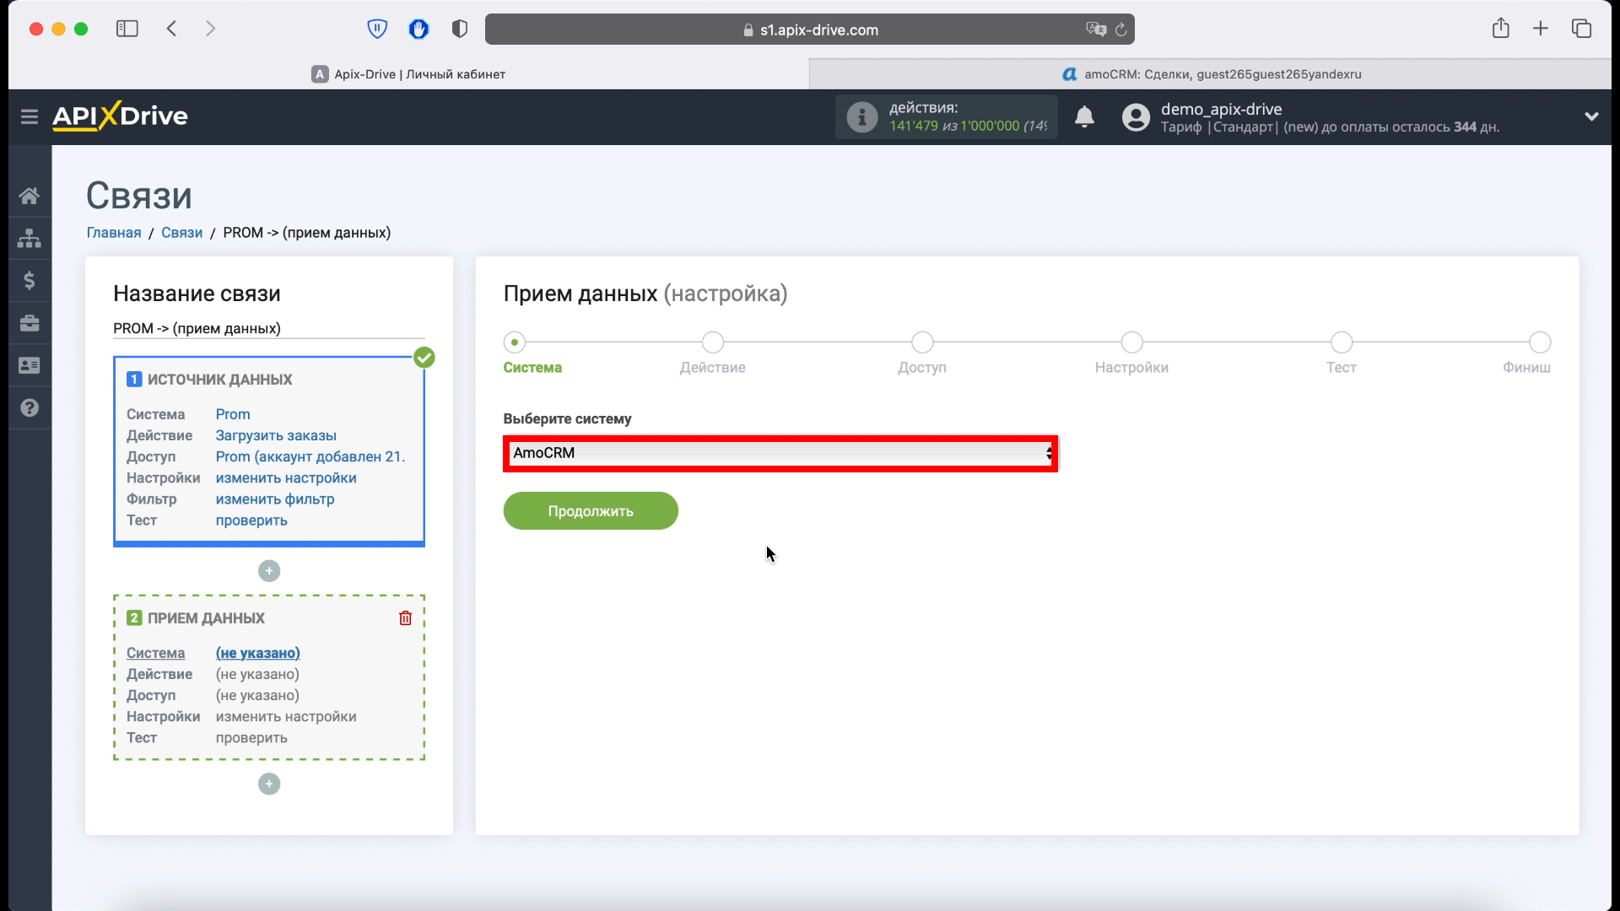This screenshot has width=1620, height=911.
Task: Click the Связи breadcrumb link
Action: click(x=182, y=233)
